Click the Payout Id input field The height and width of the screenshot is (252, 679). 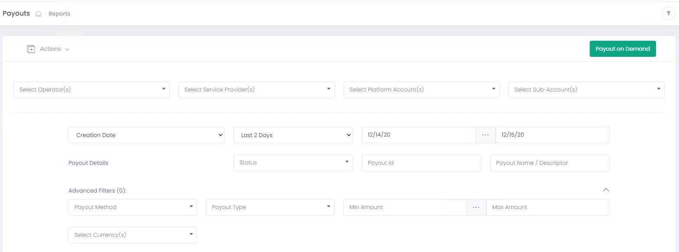pyautogui.click(x=421, y=163)
